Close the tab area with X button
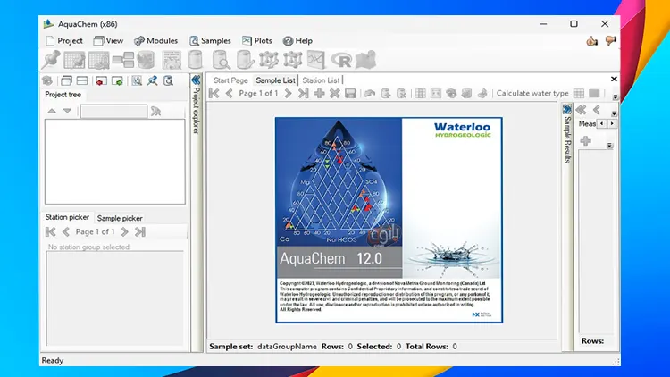 [x=614, y=80]
